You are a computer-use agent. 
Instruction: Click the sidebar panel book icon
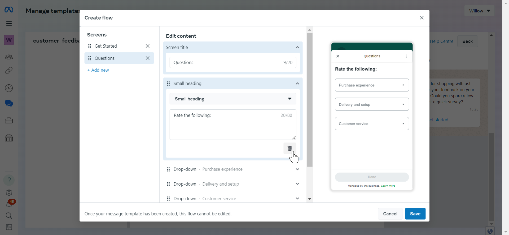[9, 227]
